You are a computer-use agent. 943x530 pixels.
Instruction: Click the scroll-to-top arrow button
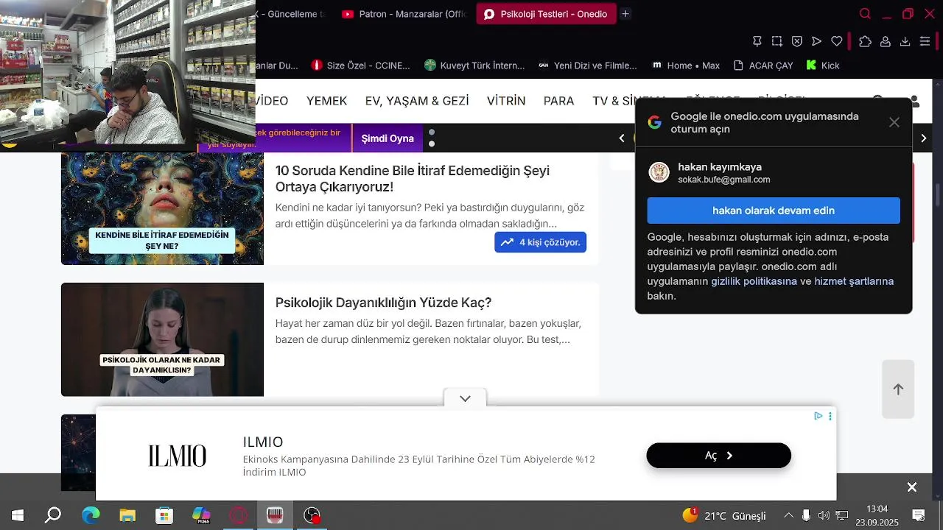point(898,389)
